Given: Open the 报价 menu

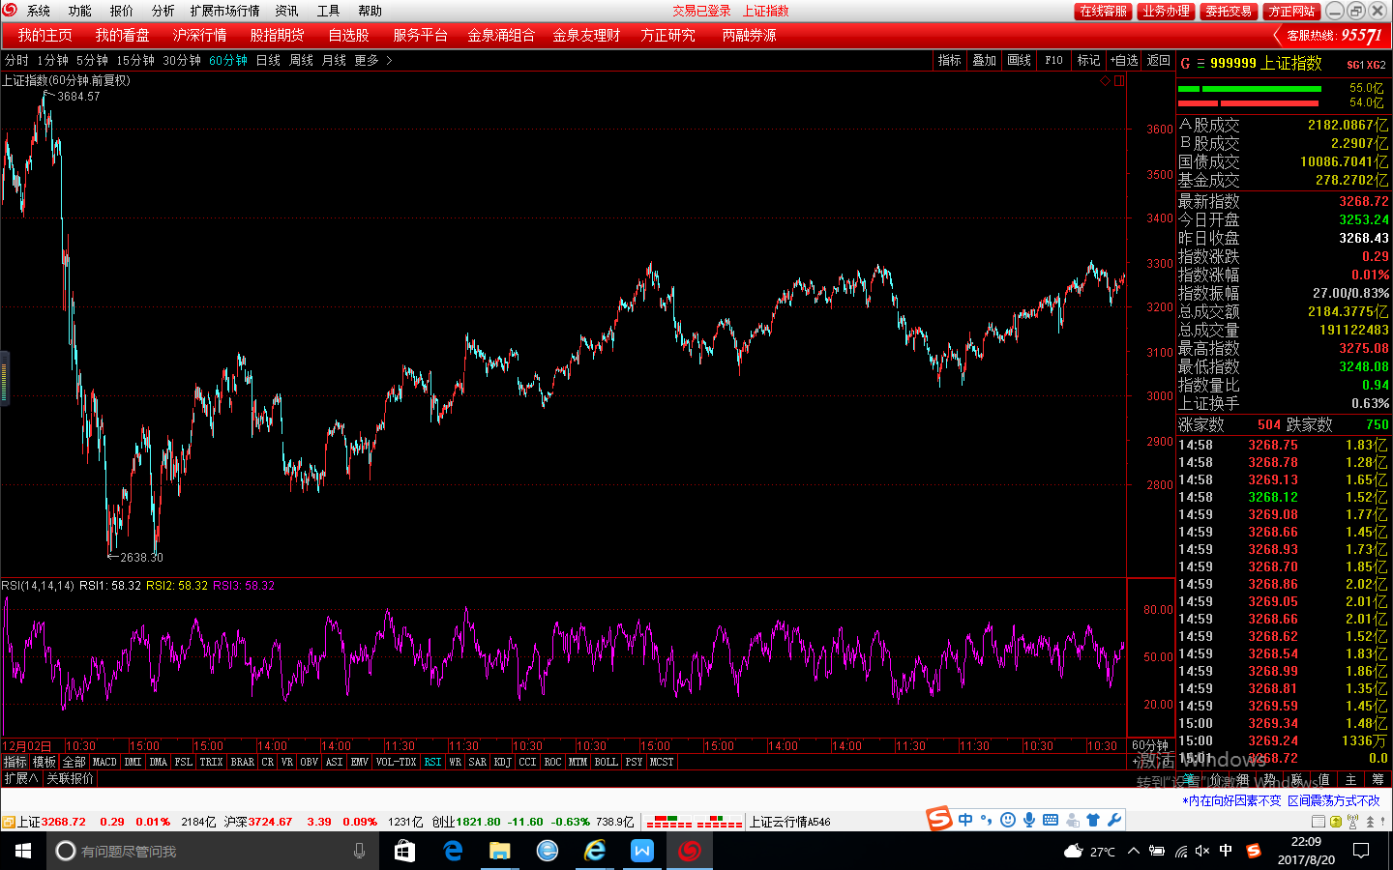Looking at the screenshot, I should coord(122,11).
